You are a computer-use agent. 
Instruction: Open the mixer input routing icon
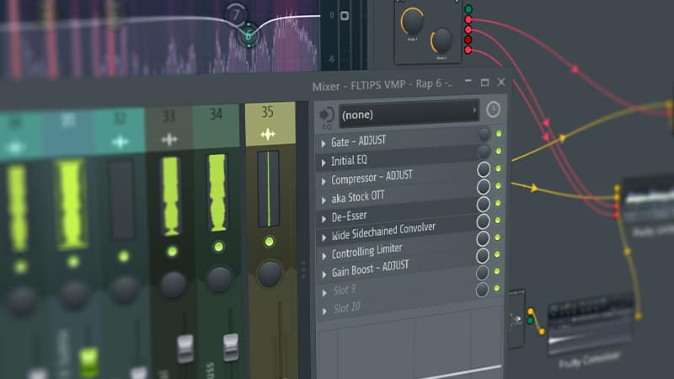tap(327, 115)
